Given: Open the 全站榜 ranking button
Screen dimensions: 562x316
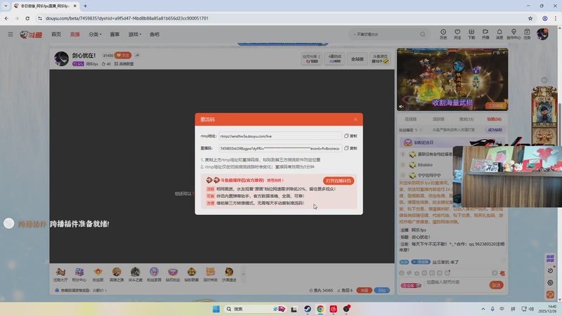Looking at the screenshot, I should [x=357, y=59].
